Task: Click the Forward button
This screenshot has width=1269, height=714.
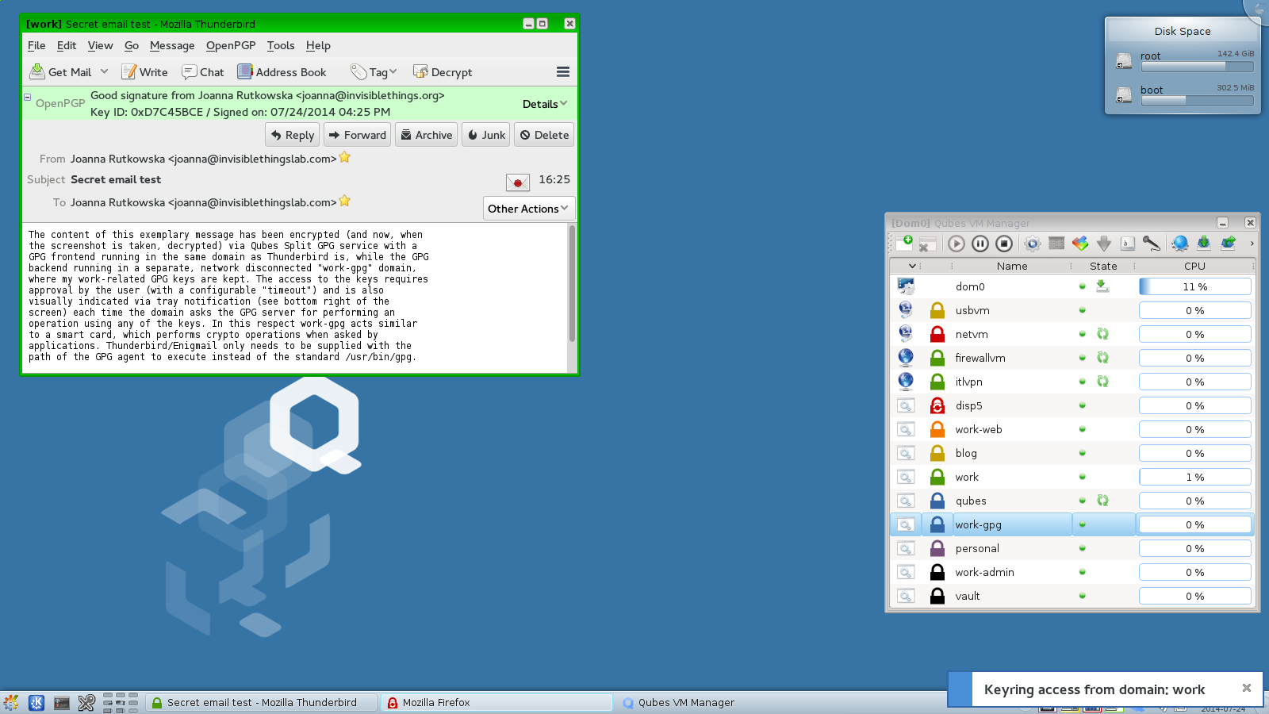Action: point(357,135)
